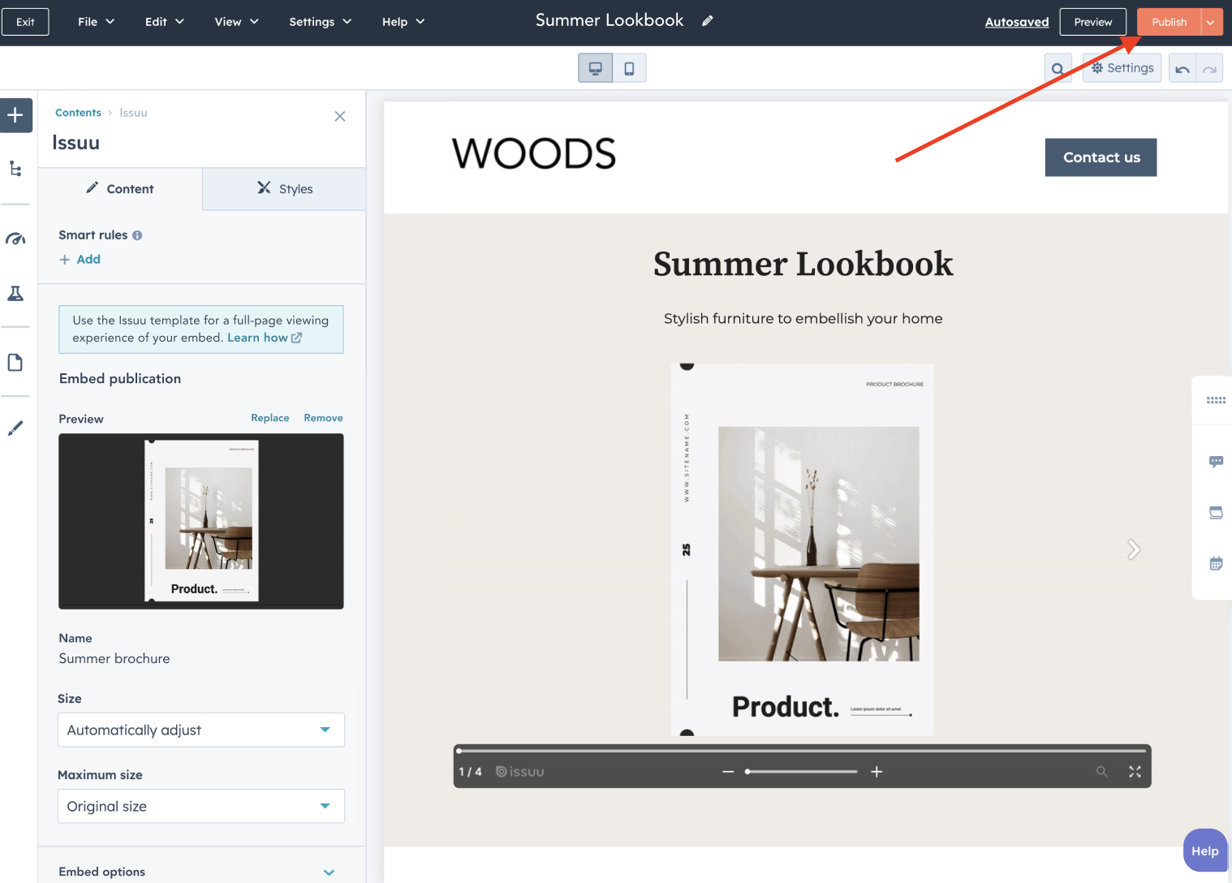Screen dimensions: 1232x883
Task: Open the Edit menu
Action: tap(164, 22)
